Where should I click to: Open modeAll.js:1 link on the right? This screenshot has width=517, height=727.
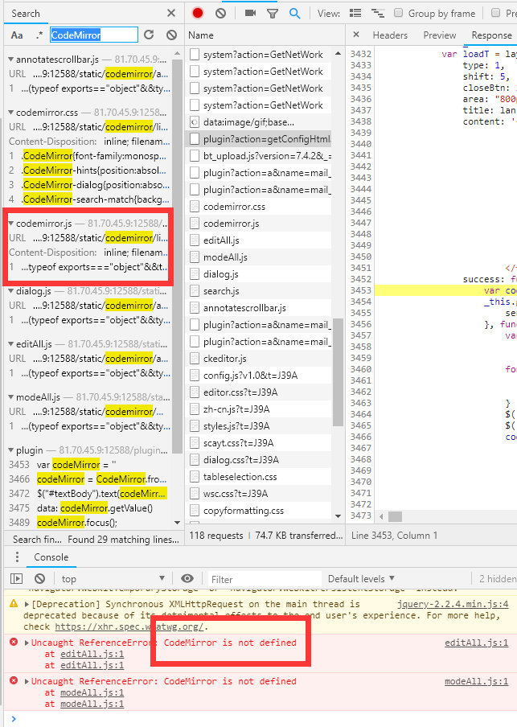(x=476, y=681)
